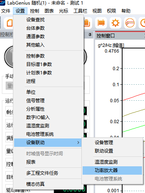Expand the 设备联动 submenu arrow
145x193 pixels.
tap(78, 143)
